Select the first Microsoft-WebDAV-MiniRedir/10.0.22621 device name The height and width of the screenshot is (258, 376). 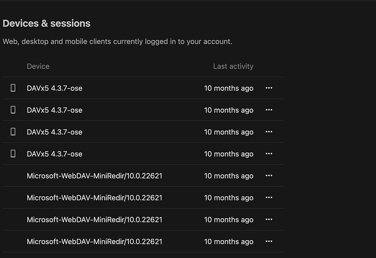94,176
